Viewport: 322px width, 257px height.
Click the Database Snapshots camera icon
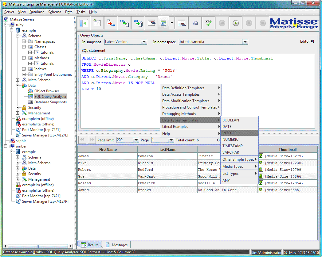[x=30, y=102]
